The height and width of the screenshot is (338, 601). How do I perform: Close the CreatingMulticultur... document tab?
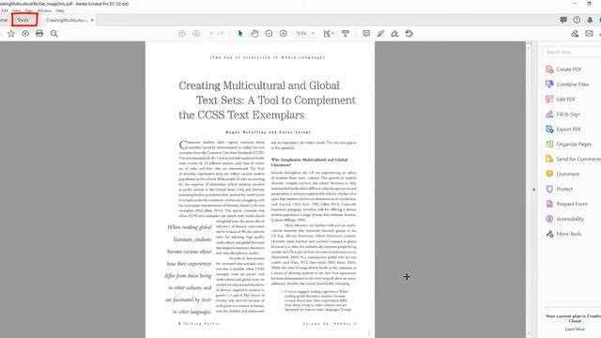click(x=92, y=20)
